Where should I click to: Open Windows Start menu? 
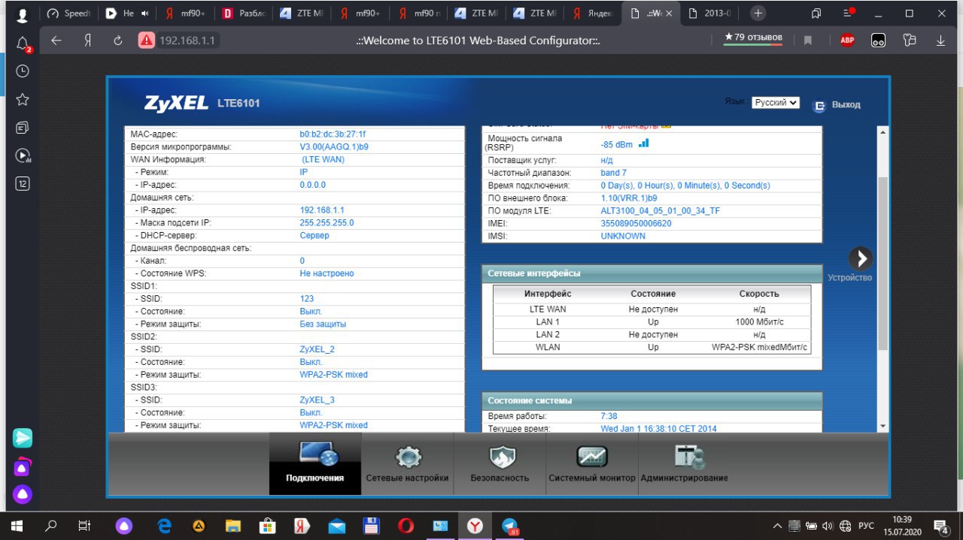(x=17, y=526)
